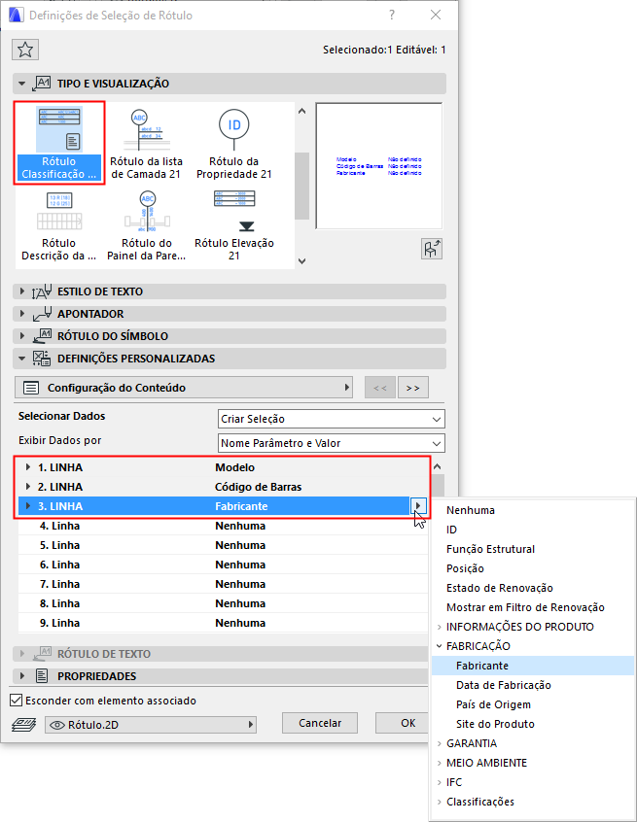Select Data de Fabricação entry
Viewport: 637px width, 822px height.
click(x=532, y=685)
